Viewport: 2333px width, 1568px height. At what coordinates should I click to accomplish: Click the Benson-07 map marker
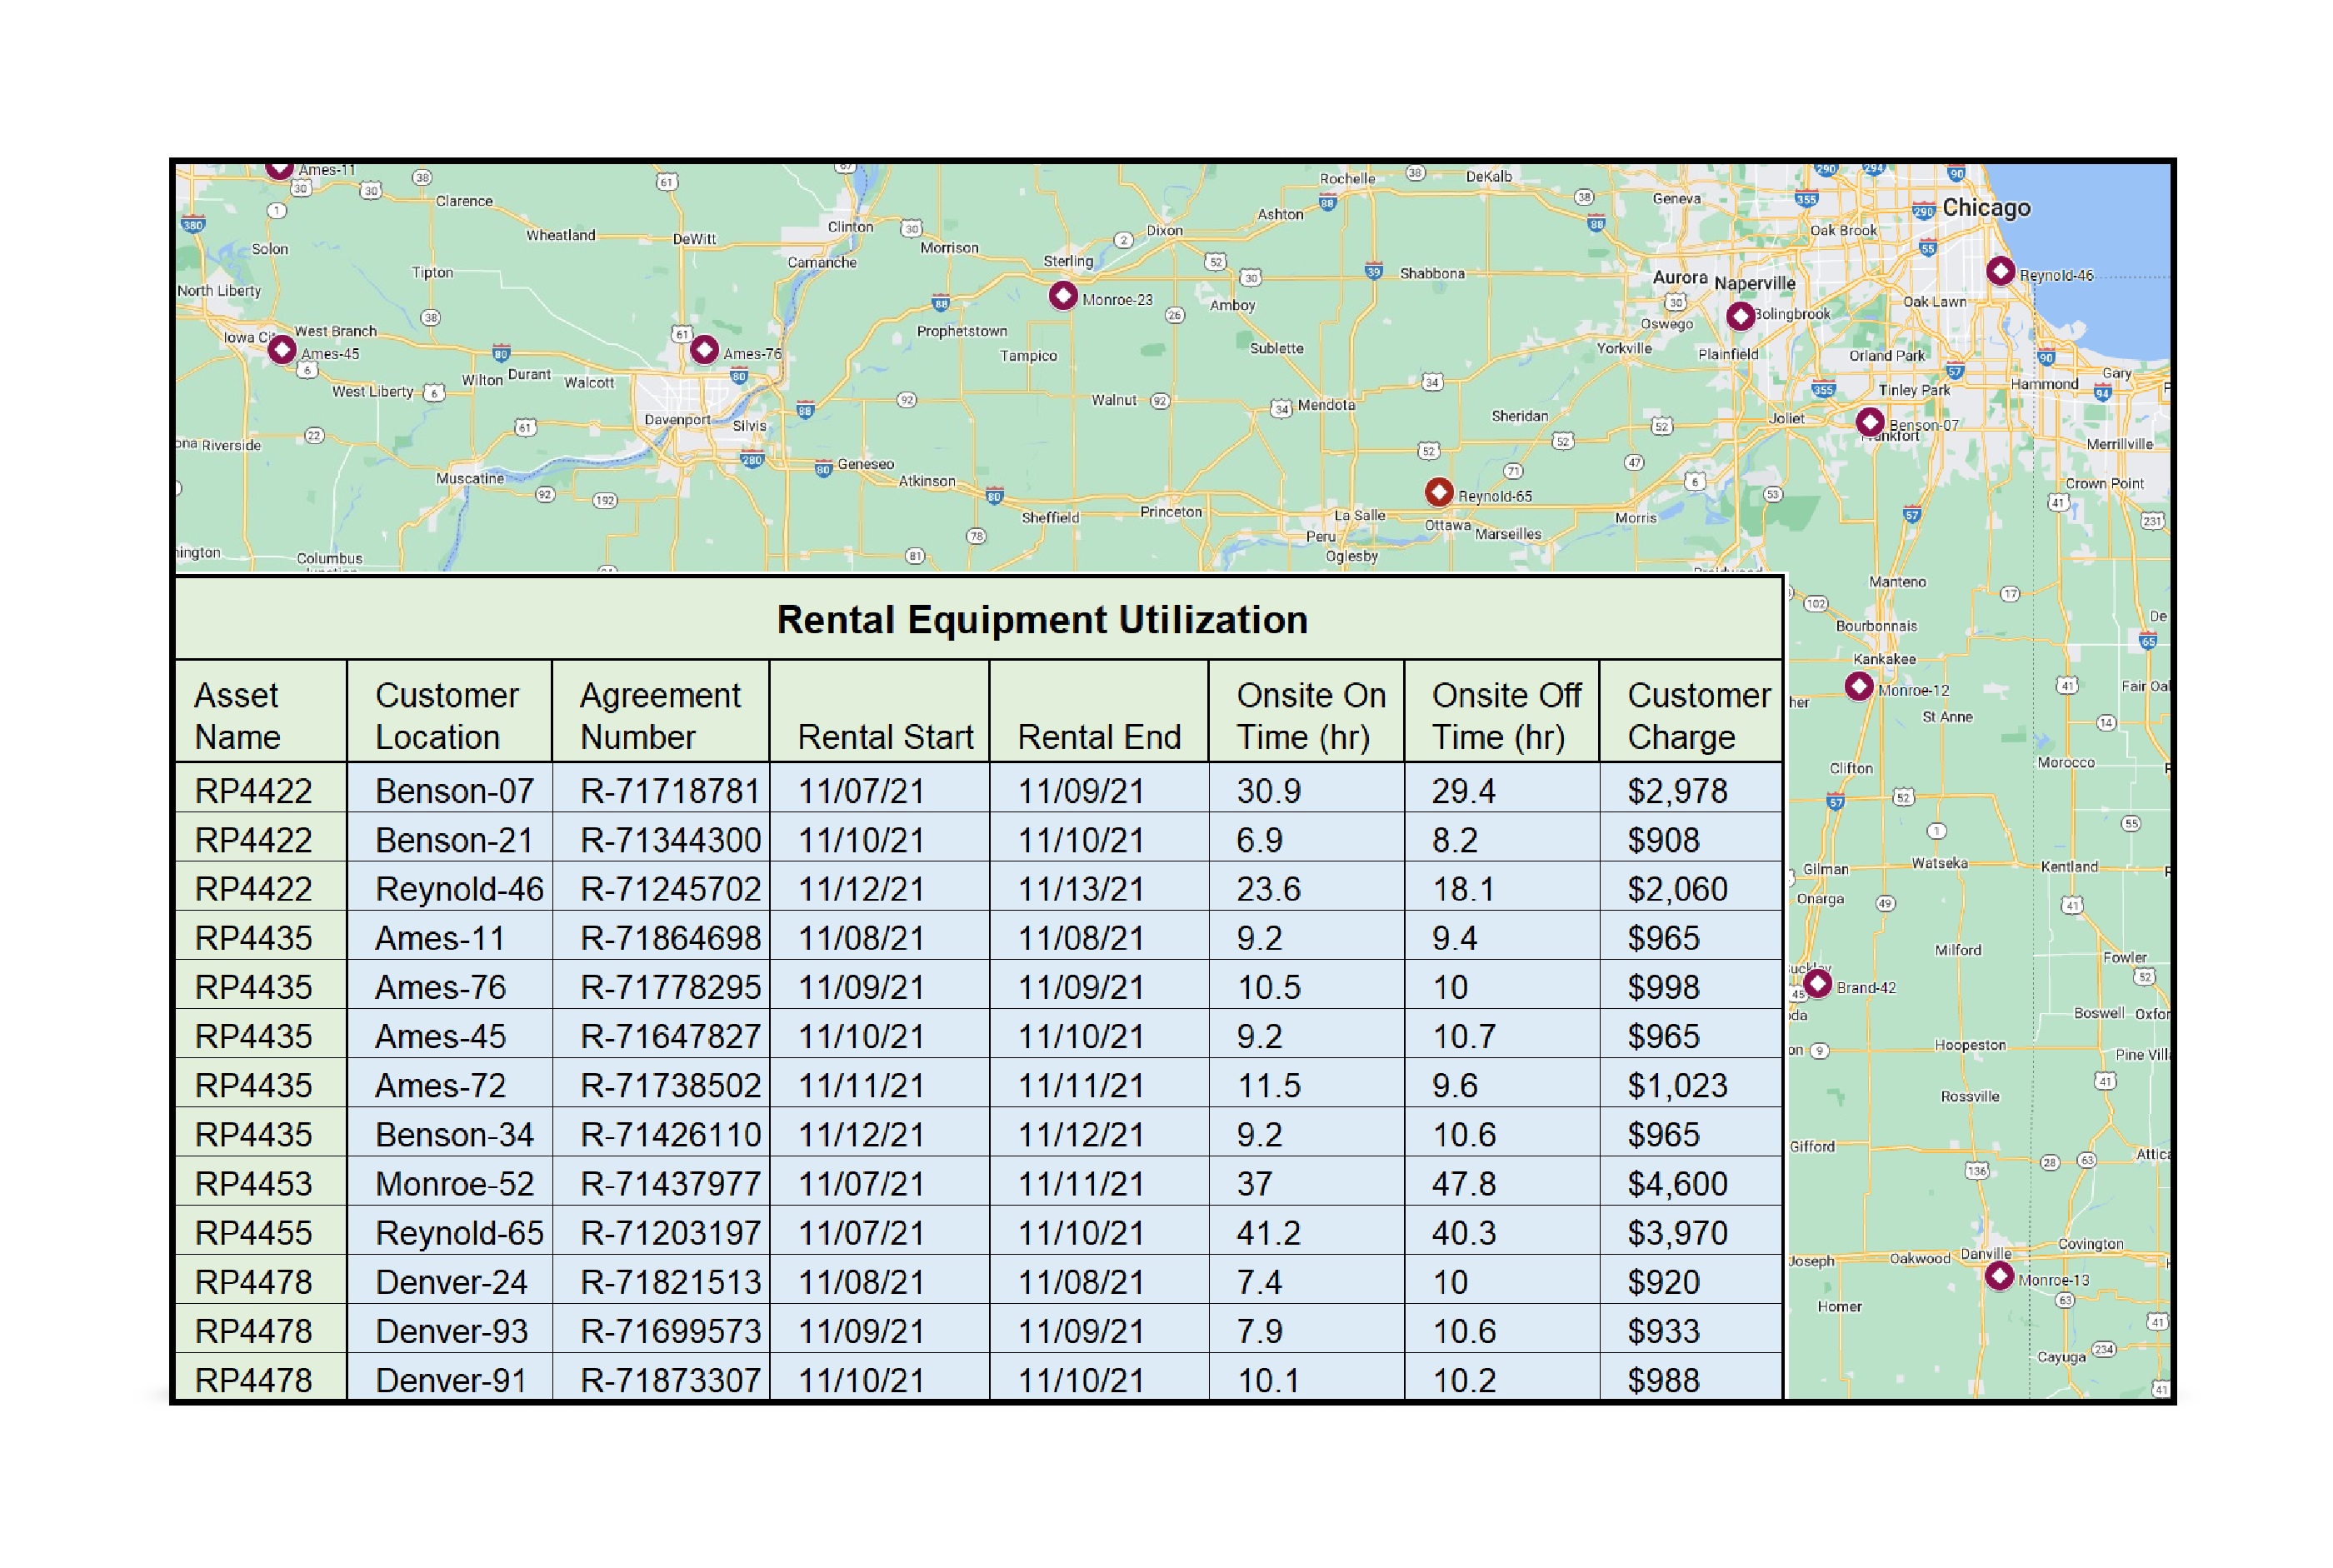pos(1869,422)
